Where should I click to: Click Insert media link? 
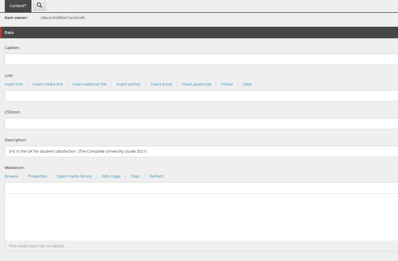pyautogui.click(x=47, y=84)
